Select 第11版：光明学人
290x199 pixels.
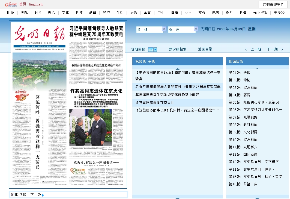click(243, 147)
